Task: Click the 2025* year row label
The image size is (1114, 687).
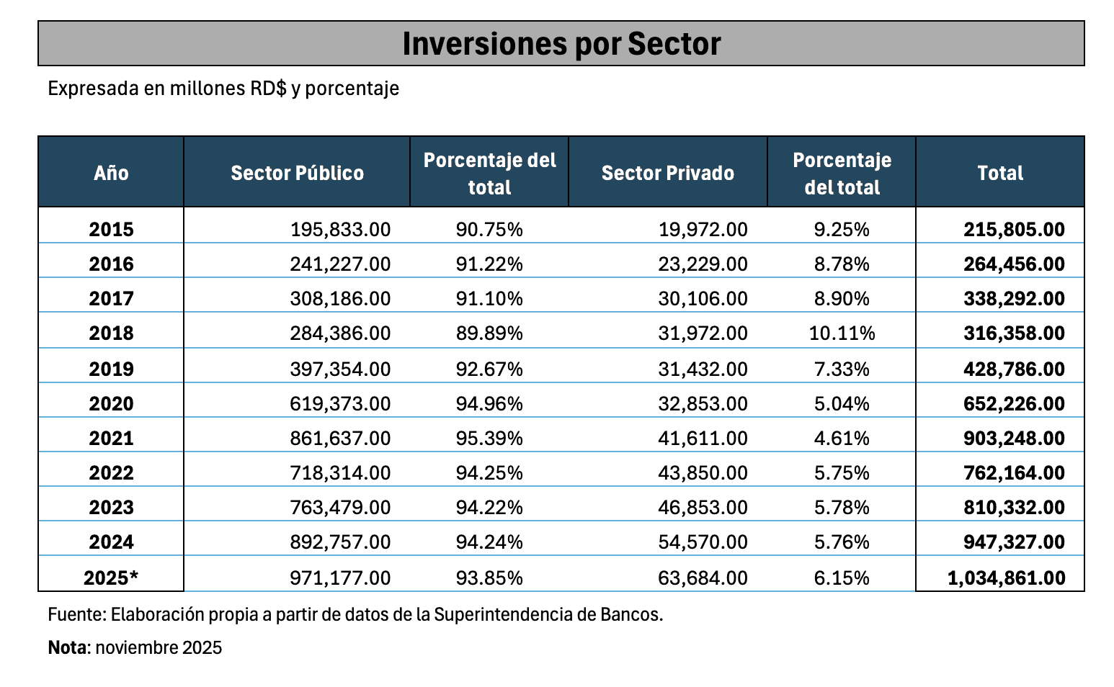Action: click(x=111, y=578)
